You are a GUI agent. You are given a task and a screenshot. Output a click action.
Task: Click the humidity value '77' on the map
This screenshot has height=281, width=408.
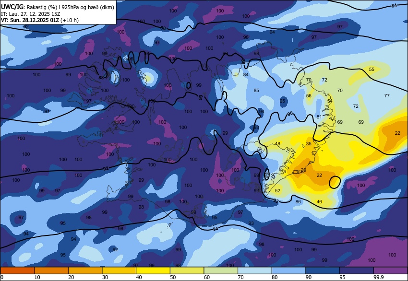coord(387,95)
